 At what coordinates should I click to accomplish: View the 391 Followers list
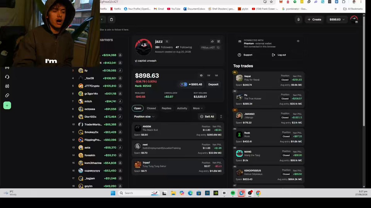pos(164,47)
